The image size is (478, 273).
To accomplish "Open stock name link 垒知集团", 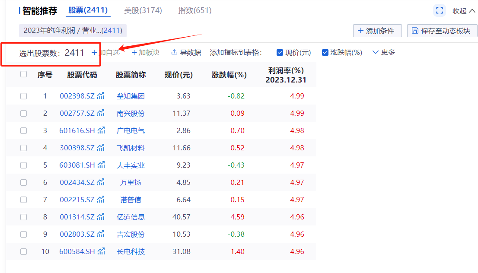I will [131, 96].
